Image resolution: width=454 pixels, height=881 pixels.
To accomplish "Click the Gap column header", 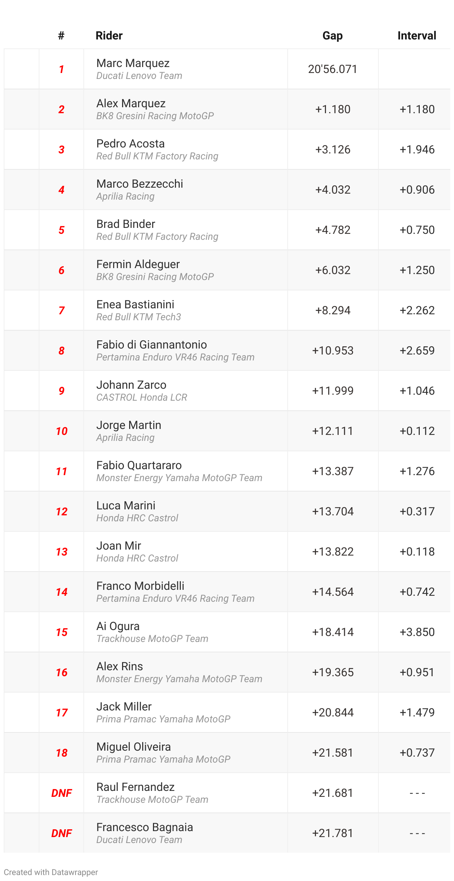I will 332,36.
